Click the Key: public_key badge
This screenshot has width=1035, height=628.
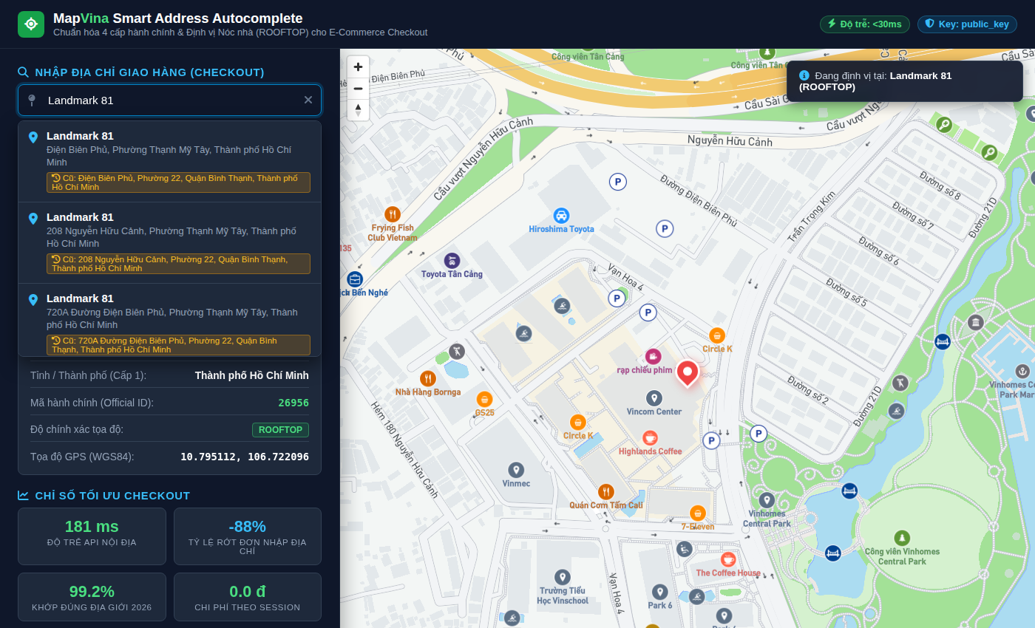(x=967, y=24)
